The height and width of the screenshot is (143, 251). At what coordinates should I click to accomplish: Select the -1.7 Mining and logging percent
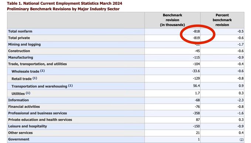pos(240,44)
